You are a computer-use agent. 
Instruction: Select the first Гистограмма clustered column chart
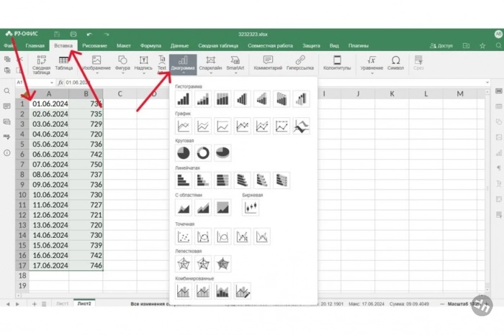[184, 98]
